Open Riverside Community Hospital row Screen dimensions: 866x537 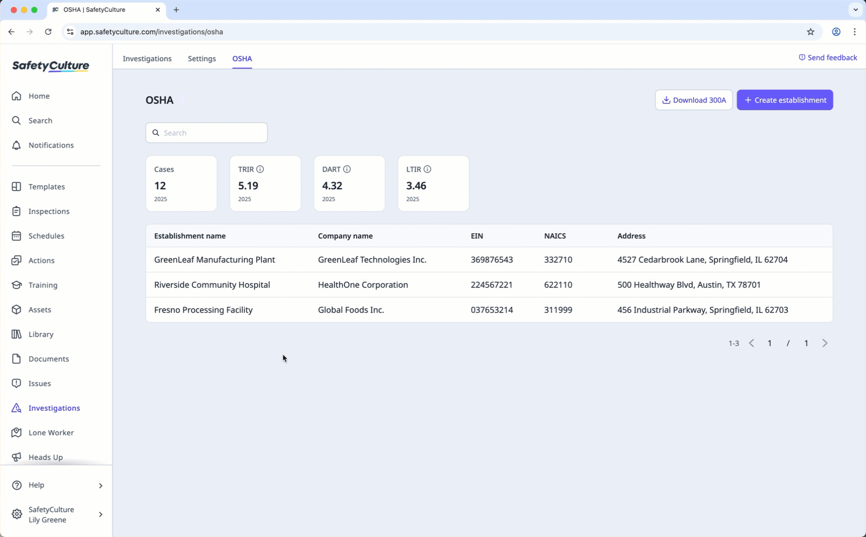tap(489, 285)
